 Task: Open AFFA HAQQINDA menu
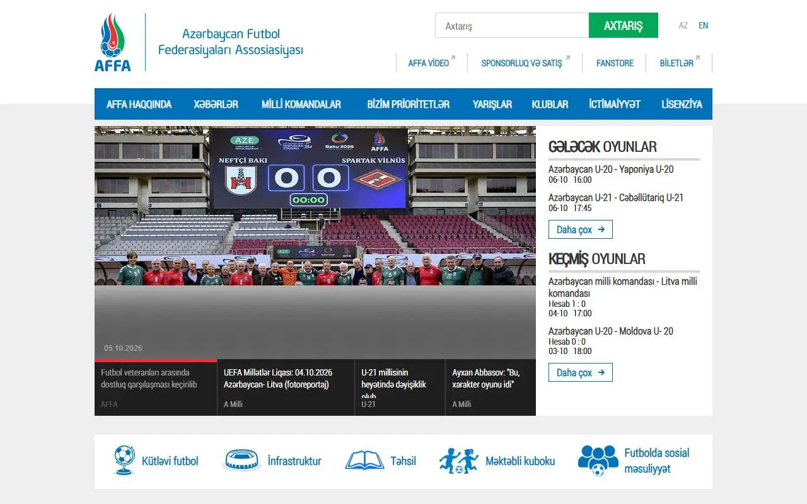coord(139,104)
